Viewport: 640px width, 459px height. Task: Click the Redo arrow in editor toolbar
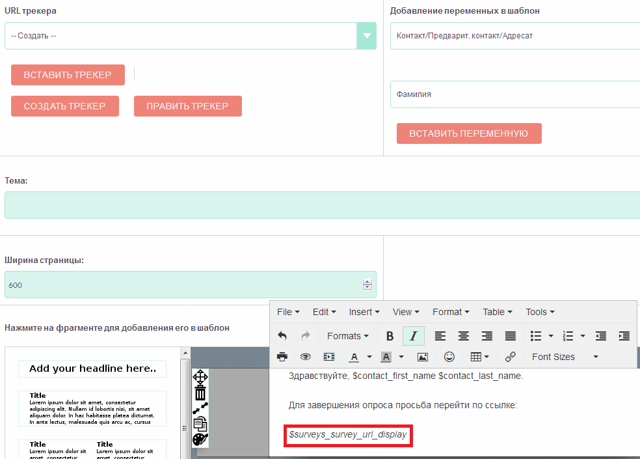click(x=305, y=336)
